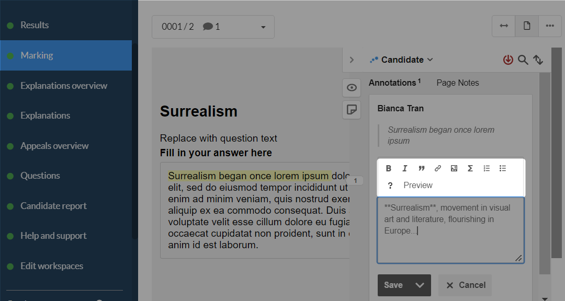Viewport: 565px width, 301px height.
Task: Click the new page note icon
Action: tap(352, 109)
